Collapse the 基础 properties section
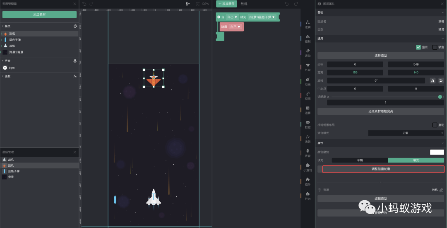The height and width of the screenshot is (228, 447). tap(443, 12)
